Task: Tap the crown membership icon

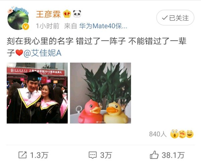Action: 67,14
